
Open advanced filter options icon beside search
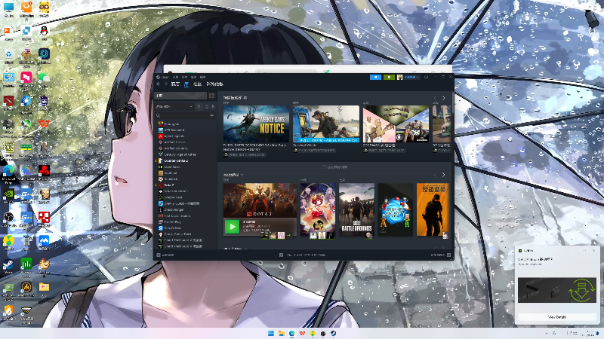(x=212, y=115)
